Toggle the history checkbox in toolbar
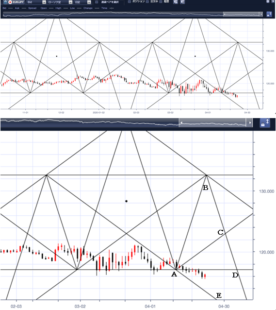Viewport: 276px width, 310px height. point(161,1)
